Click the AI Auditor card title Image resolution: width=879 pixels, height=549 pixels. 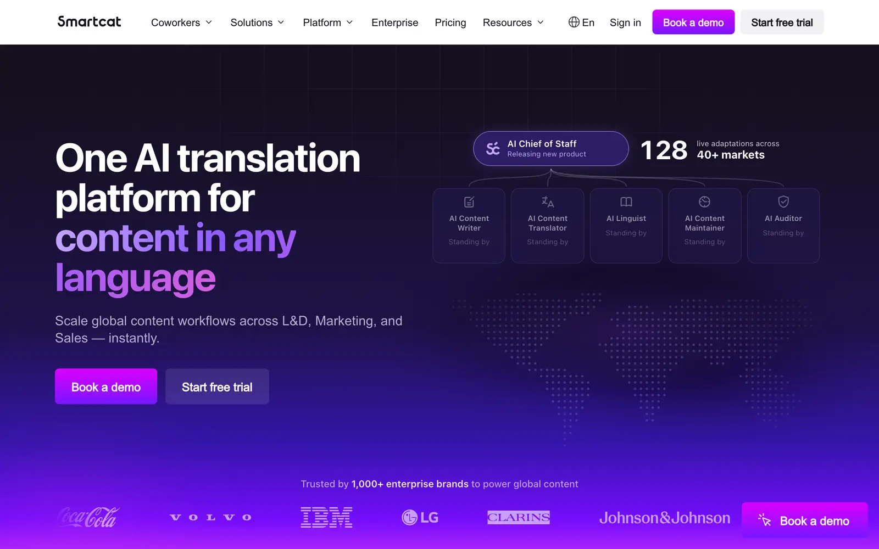pyautogui.click(x=783, y=219)
